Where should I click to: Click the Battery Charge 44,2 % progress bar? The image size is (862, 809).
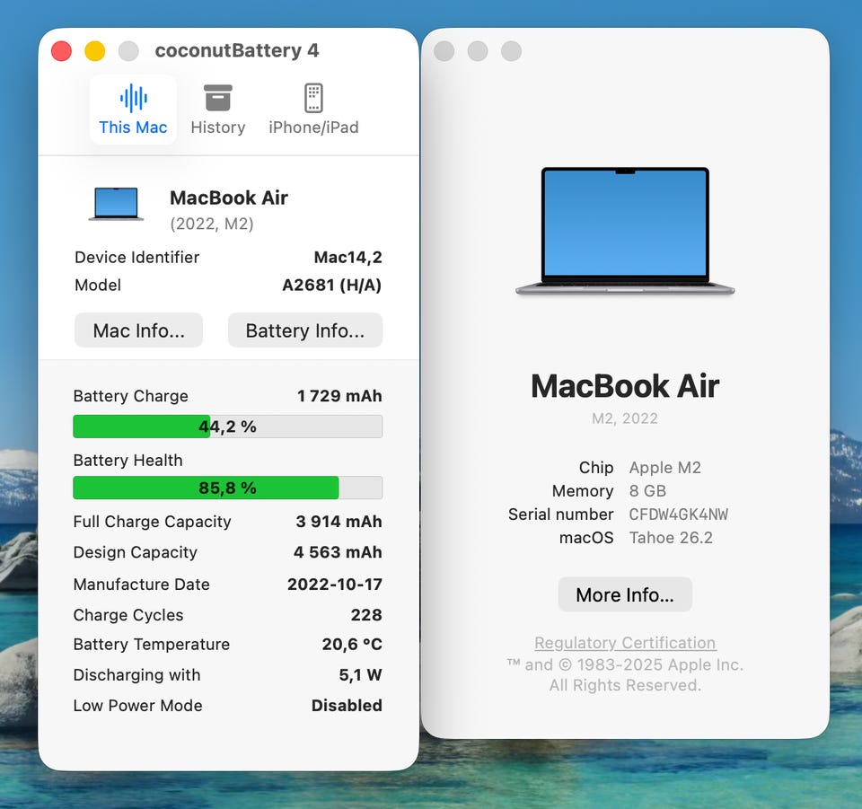click(x=227, y=426)
